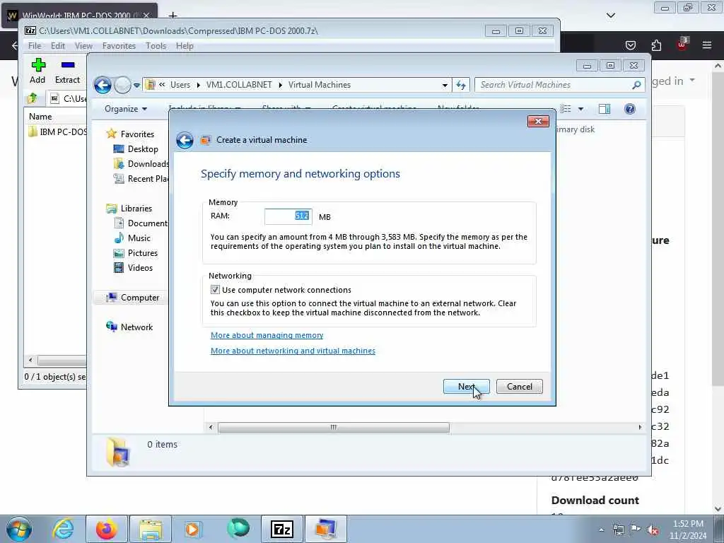Click the Windows Start button
The image size is (724, 543).
pos(19,529)
